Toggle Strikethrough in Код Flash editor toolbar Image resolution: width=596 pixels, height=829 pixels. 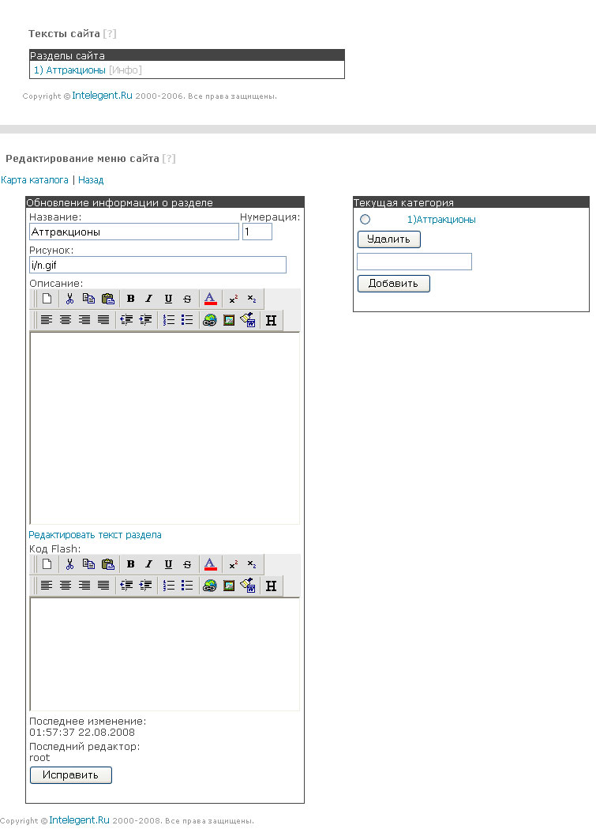coord(187,564)
